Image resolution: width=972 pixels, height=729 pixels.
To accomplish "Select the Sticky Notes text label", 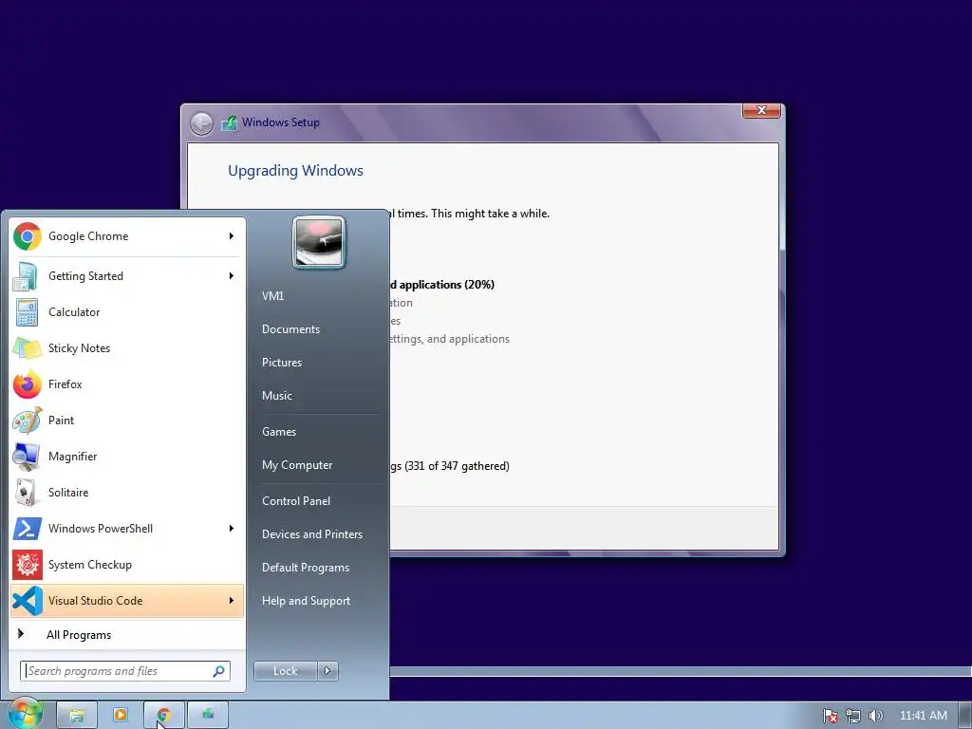I will (80, 348).
